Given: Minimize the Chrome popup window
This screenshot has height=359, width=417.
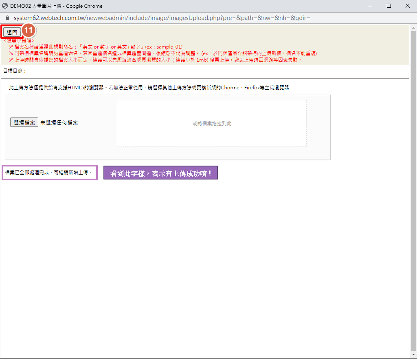Looking at the screenshot, I should coord(370,6).
